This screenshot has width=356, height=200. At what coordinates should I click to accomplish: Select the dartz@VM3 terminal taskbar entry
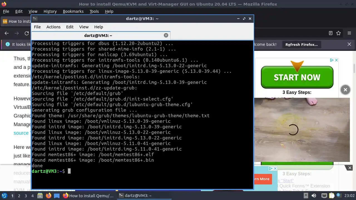pos(144,196)
